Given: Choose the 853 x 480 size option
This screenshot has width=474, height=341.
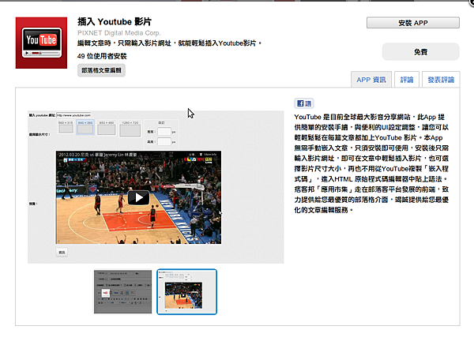Looking at the screenshot, I should pos(107,128).
